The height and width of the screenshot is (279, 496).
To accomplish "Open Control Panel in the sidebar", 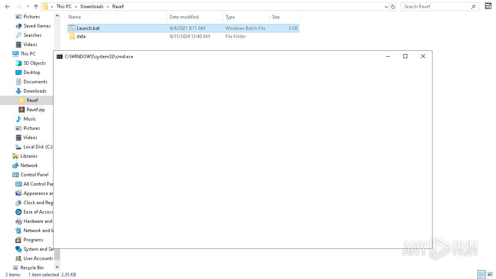I will (34, 175).
